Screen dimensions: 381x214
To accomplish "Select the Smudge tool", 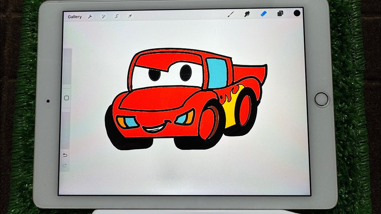I will coord(247,14).
